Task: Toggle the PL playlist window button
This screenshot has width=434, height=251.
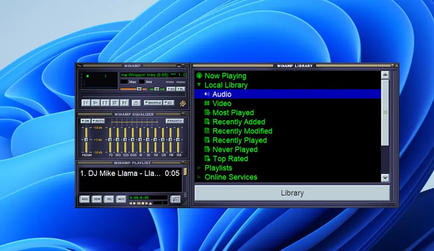Action: click(180, 89)
